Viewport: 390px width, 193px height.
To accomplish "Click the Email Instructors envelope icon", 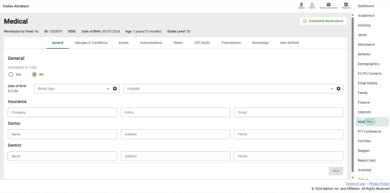I will pos(328,6).
